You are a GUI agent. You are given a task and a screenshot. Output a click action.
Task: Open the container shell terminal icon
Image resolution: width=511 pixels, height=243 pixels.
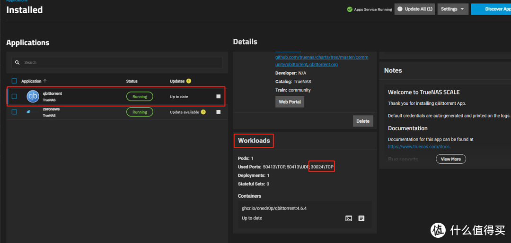[x=349, y=218]
